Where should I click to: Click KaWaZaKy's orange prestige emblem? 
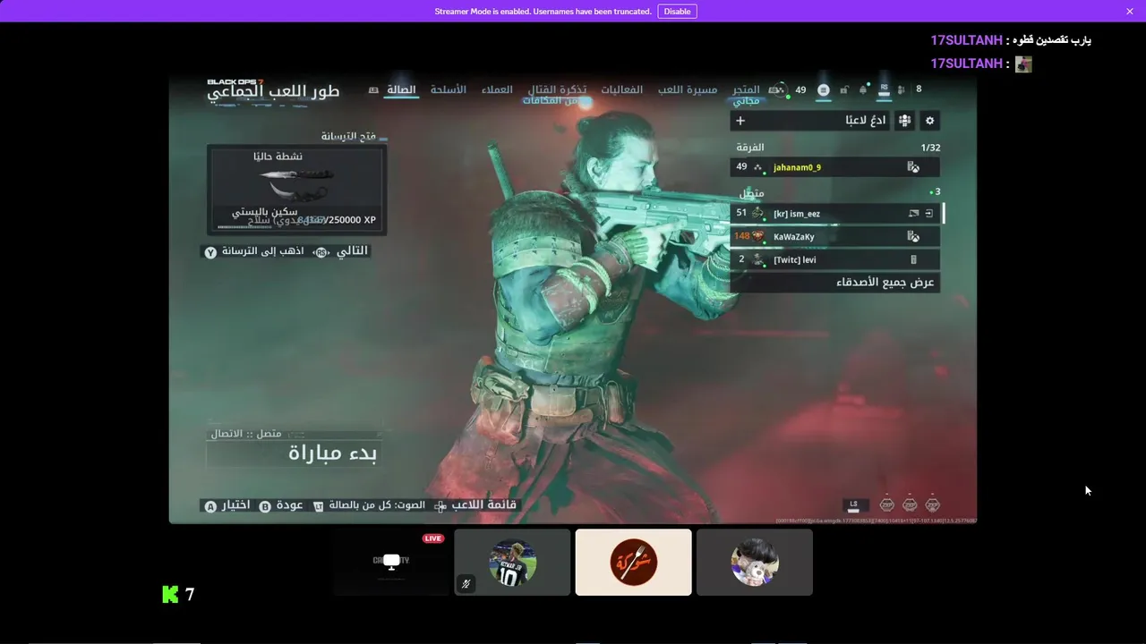point(758,237)
